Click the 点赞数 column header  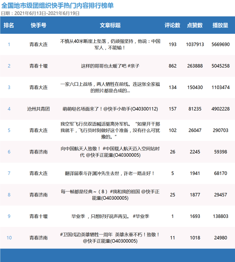[195, 25]
